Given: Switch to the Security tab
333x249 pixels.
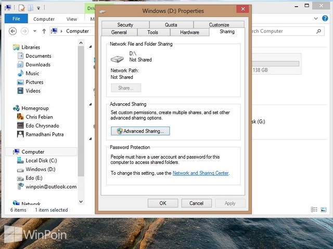Looking at the screenshot, I should (x=125, y=25).
